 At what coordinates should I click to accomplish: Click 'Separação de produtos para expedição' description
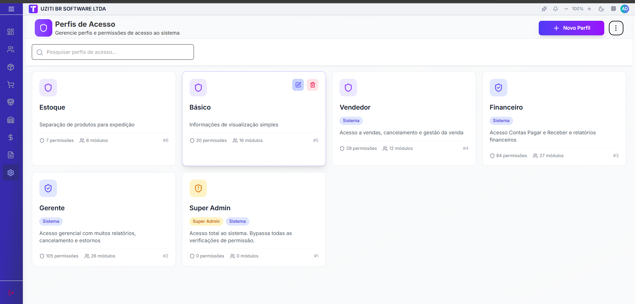(87, 125)
